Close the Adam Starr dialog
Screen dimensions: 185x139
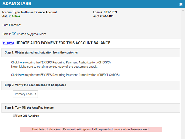click(x=181, y=4)
